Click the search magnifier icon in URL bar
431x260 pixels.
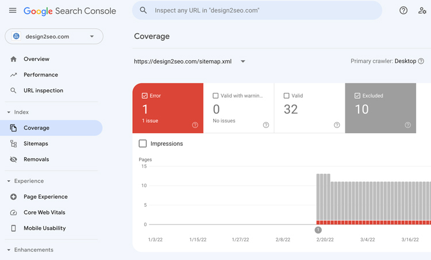[x=143, y=10]
